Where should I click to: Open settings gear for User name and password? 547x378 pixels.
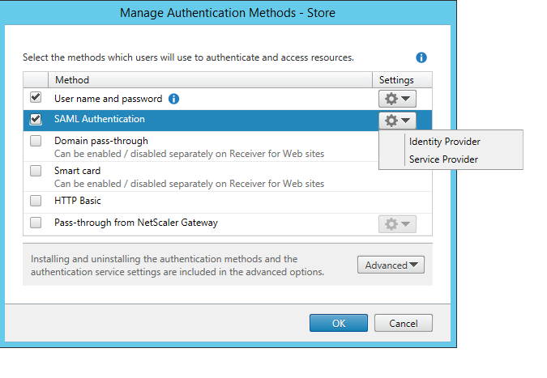click(x=397, y=99)
